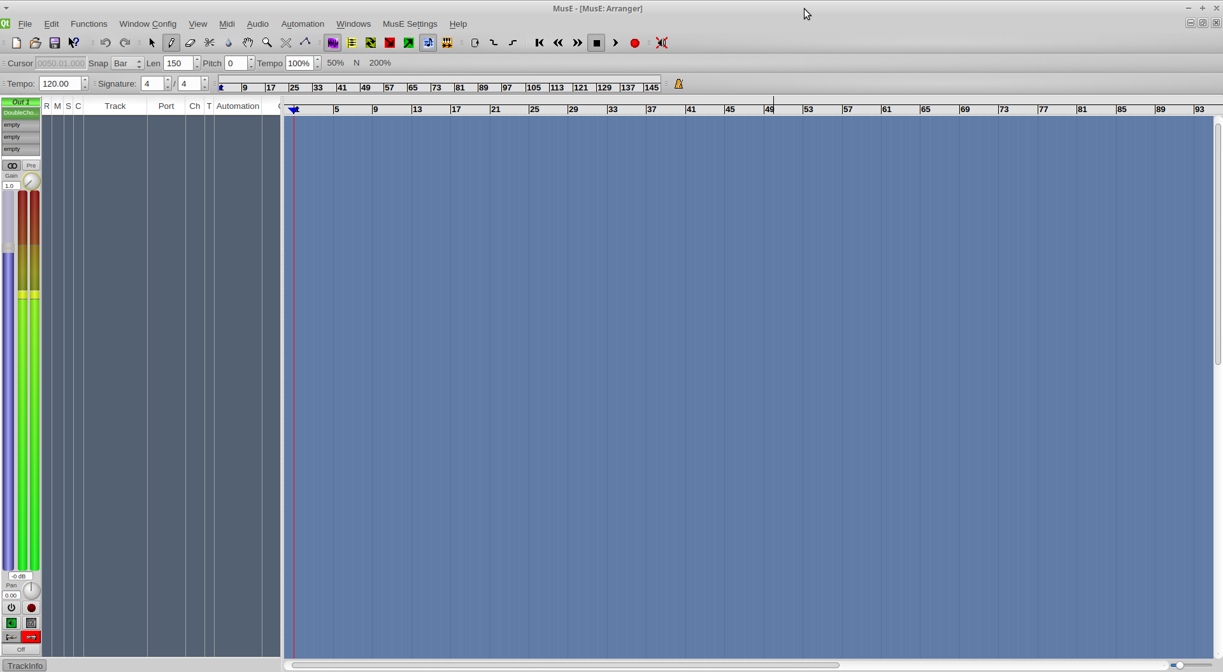Image resolution: width=1223 pixels, height=672 pixels.
Task: Open the Functions menu
Action: pos(89,24)
